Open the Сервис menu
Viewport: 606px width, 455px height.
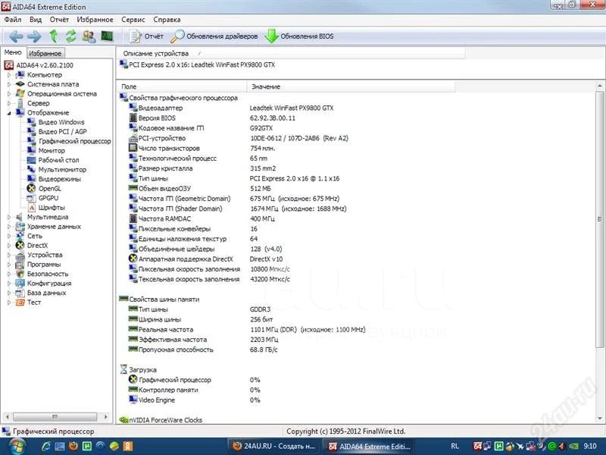(x=133, y=20)
